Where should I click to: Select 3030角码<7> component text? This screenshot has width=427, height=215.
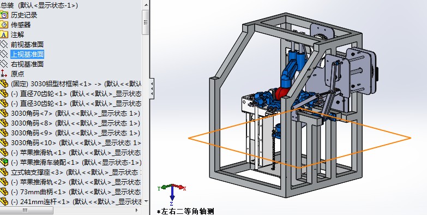(76, 113)
